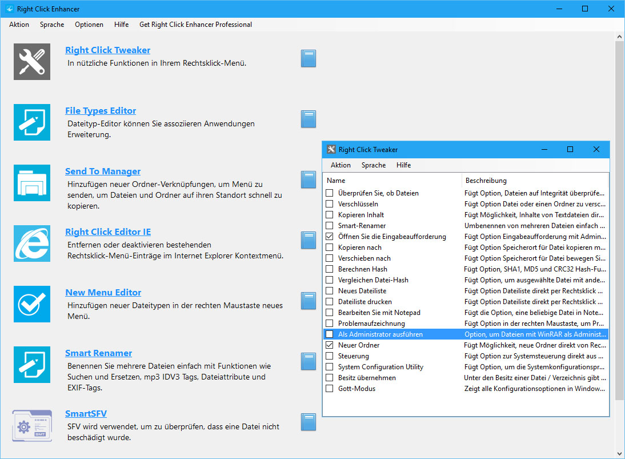Click the Right Click Tweaker wrench icon

(x=32, y=62)
